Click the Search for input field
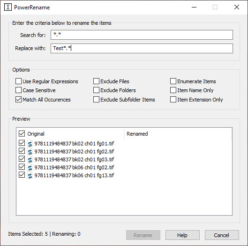The height and width of the screenshot is (246, 248). pyautogui.click(x=142, y=35)
